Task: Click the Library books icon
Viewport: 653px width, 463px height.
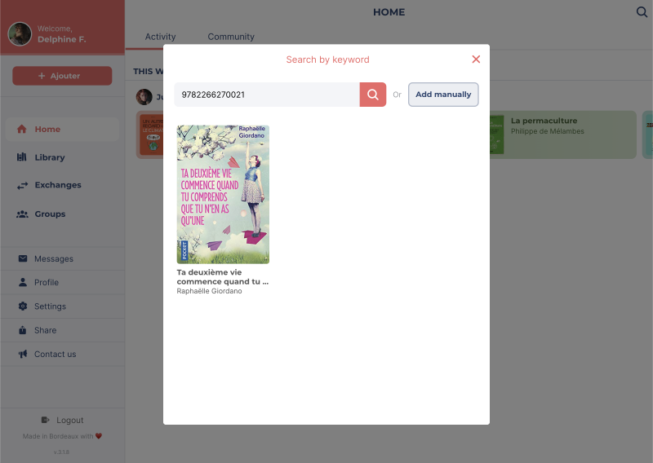Action: point(22,157)
